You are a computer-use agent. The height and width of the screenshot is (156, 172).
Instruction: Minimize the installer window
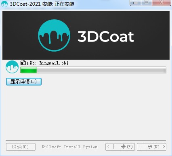[x=136, y=3]
